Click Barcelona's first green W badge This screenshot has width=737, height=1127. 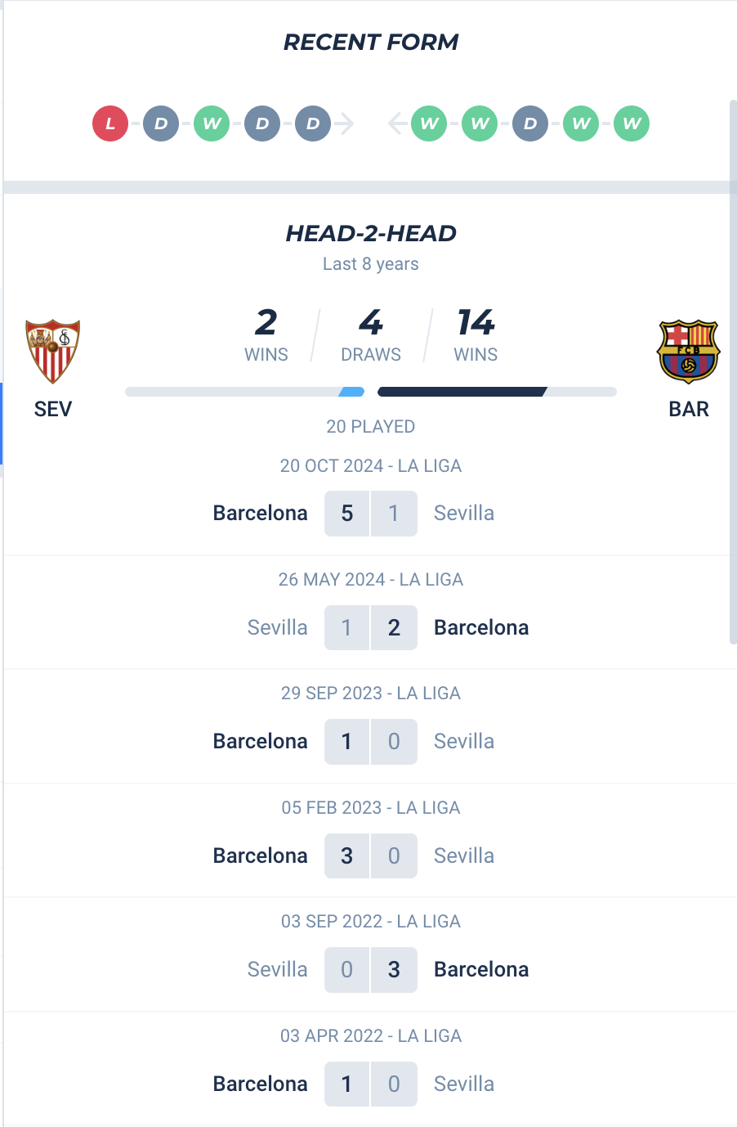429,124
